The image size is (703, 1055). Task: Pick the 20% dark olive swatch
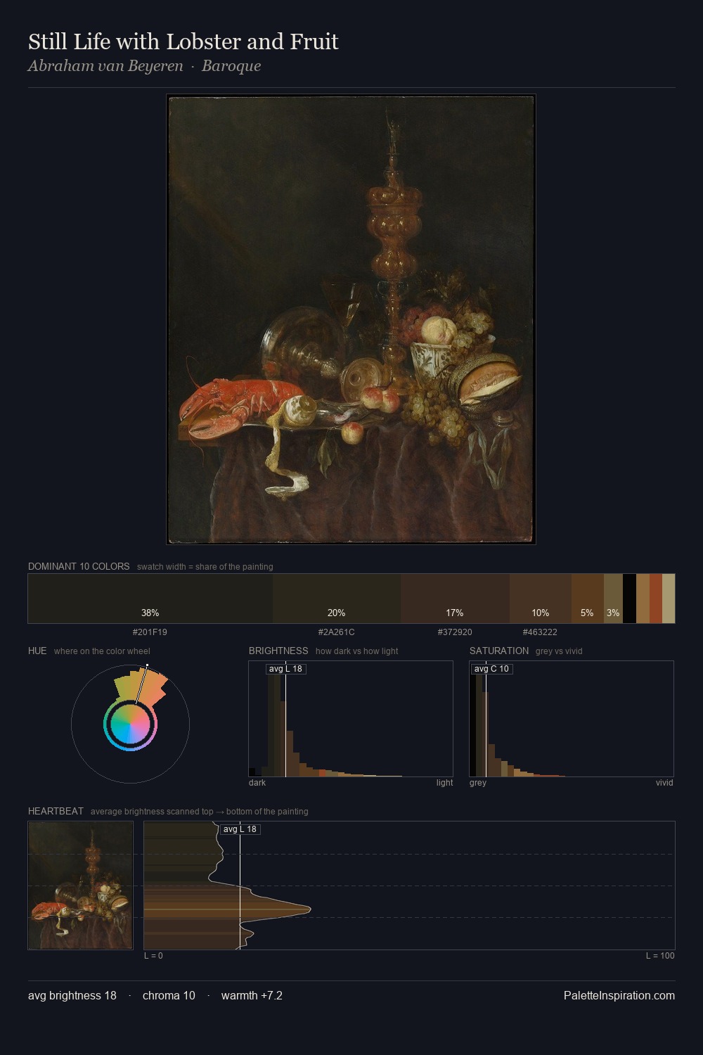point(337,599)
